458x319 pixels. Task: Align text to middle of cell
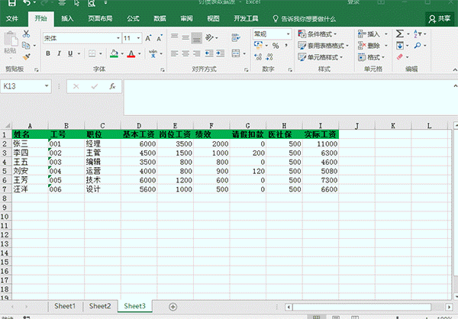coord(185,37)
